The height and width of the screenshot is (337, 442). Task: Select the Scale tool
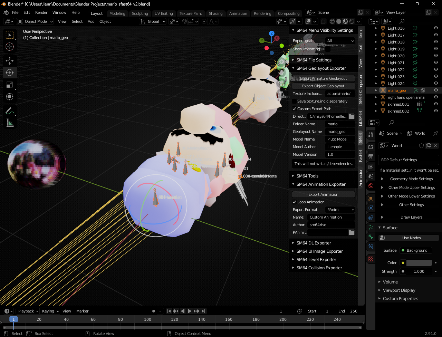10,85
